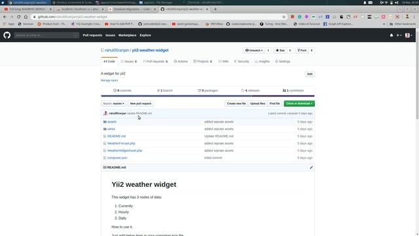Open the Update README.md latest commit message

pyautogui.click(x=139, y=113)
